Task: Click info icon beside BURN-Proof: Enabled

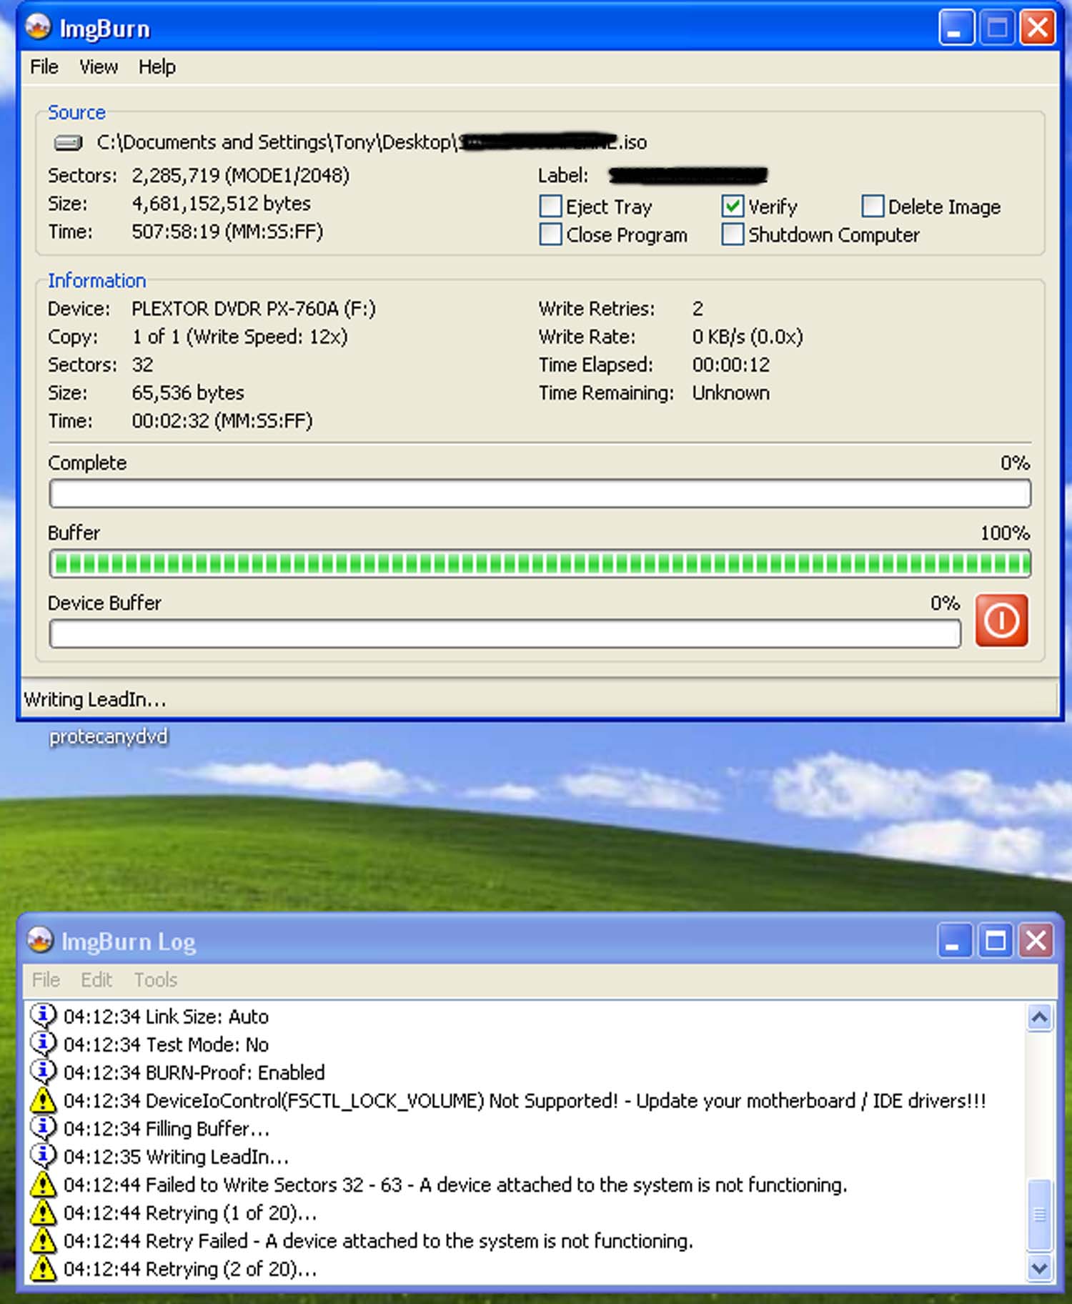Action: point(43,1072)
